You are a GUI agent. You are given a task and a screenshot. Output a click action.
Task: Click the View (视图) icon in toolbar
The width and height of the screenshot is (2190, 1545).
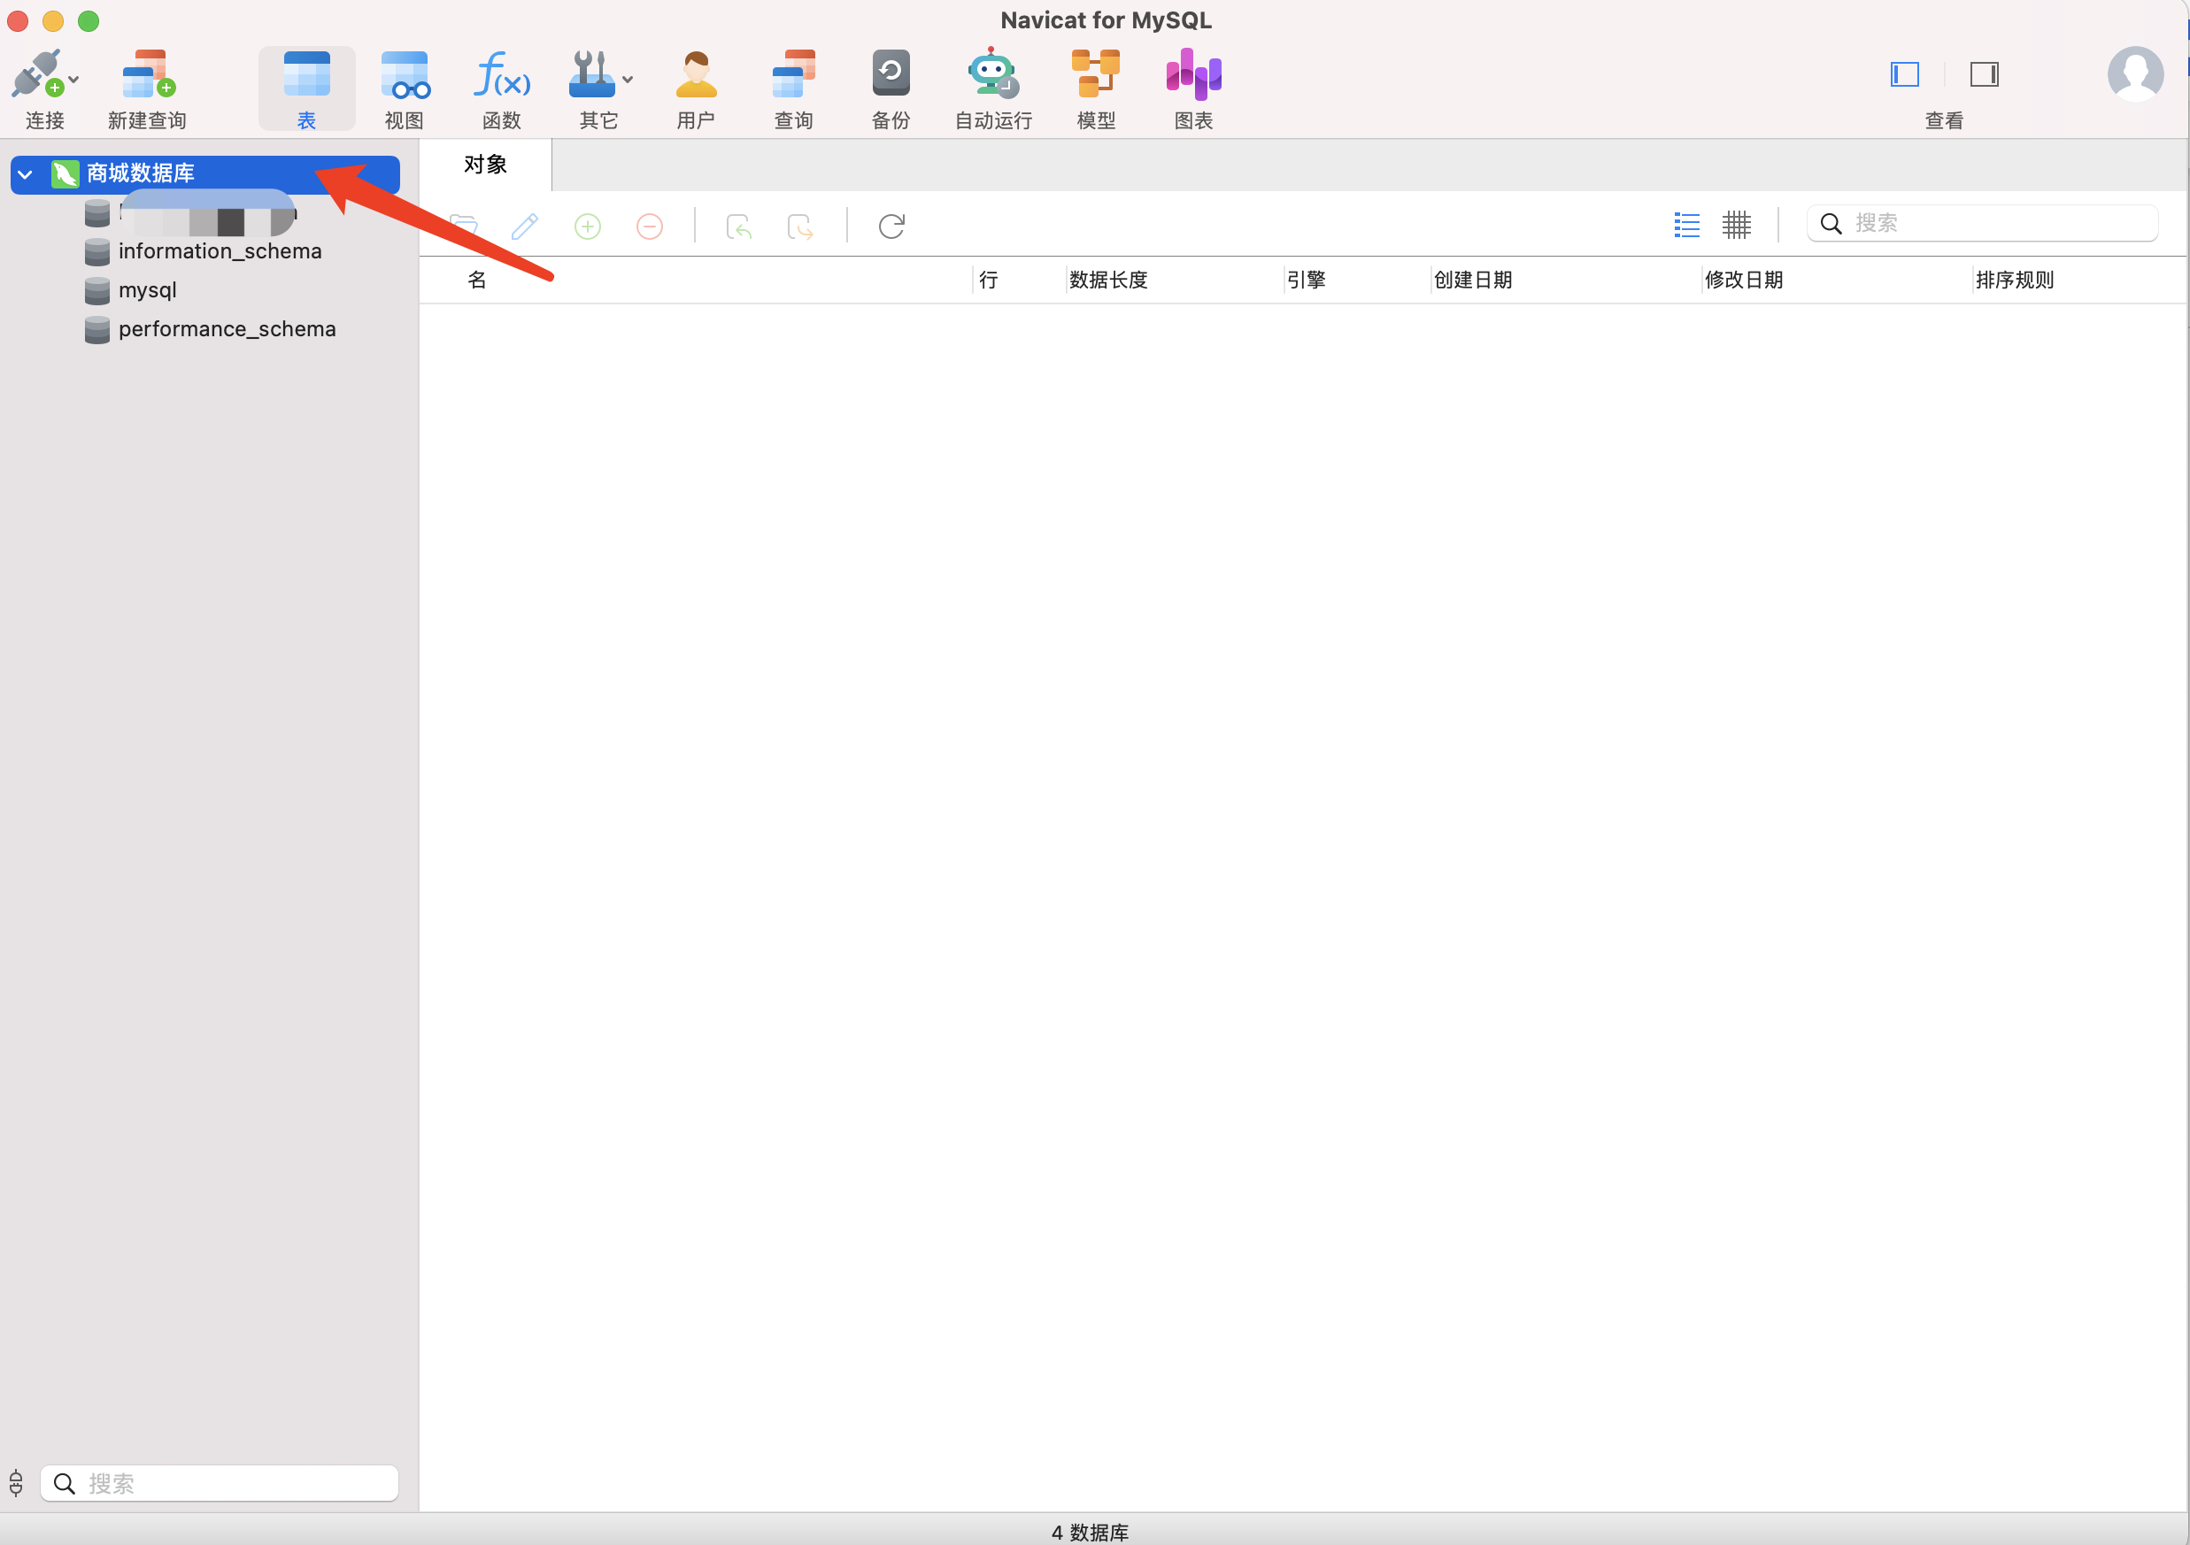(404, 75)
